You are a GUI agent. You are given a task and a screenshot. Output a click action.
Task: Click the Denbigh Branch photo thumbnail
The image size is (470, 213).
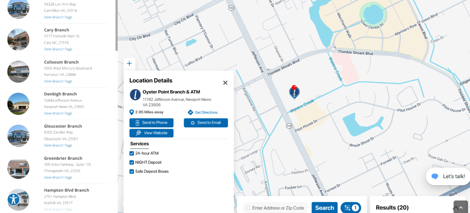click(18, 104)
